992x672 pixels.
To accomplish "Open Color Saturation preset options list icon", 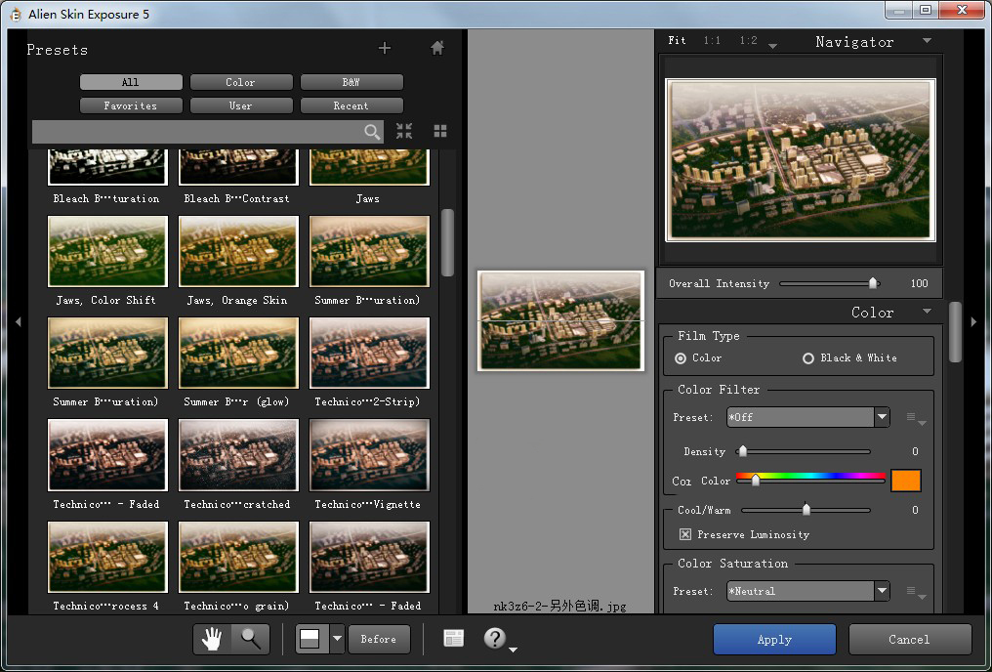I will click(x=916, y=592).
